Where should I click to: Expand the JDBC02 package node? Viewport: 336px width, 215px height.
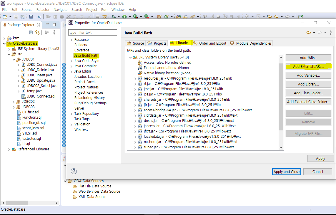pyautogui.click(x=14, y=102)
